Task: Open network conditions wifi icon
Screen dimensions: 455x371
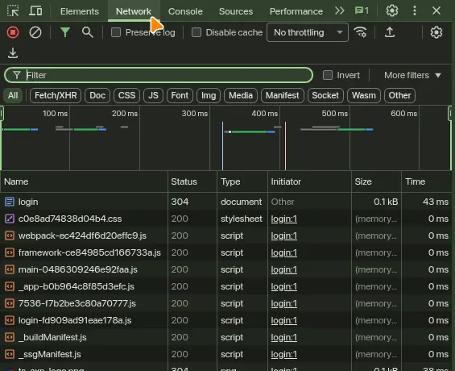Action: 360,32
